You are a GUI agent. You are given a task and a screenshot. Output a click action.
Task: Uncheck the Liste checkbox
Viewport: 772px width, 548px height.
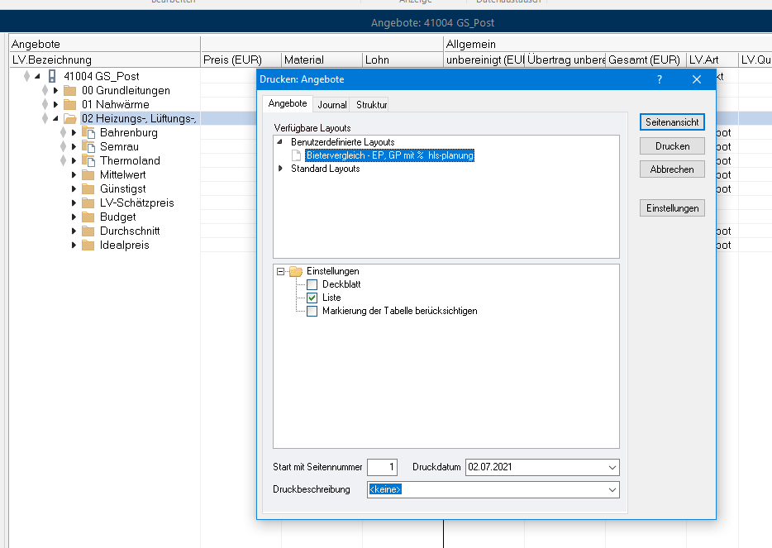click(x=312, y=298)
